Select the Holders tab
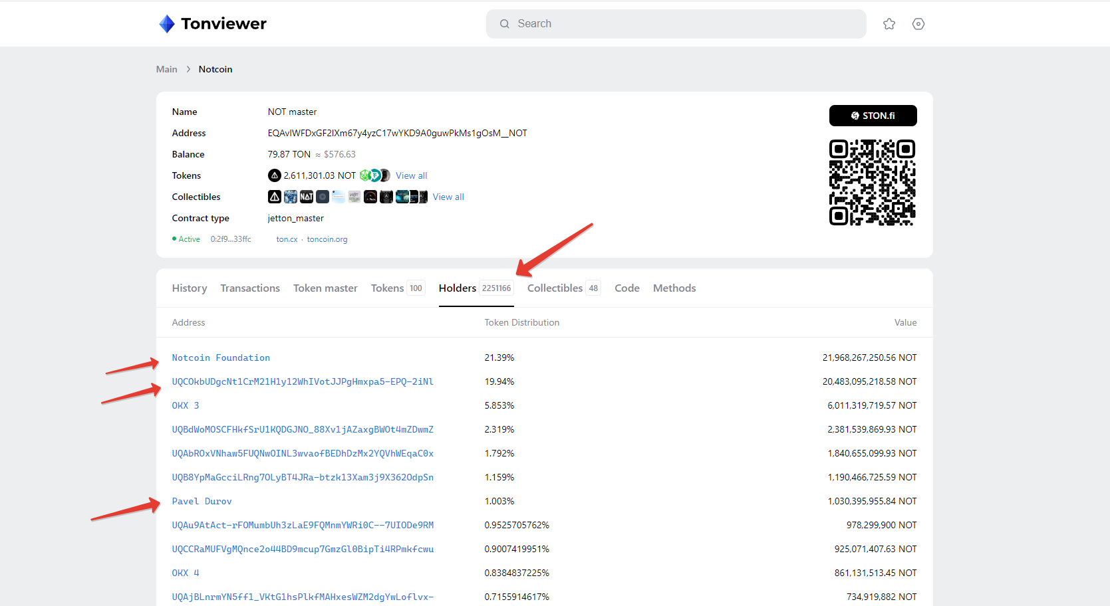Image resolution: width=1110 pixels, height=606 pixels. click(476, 288)
